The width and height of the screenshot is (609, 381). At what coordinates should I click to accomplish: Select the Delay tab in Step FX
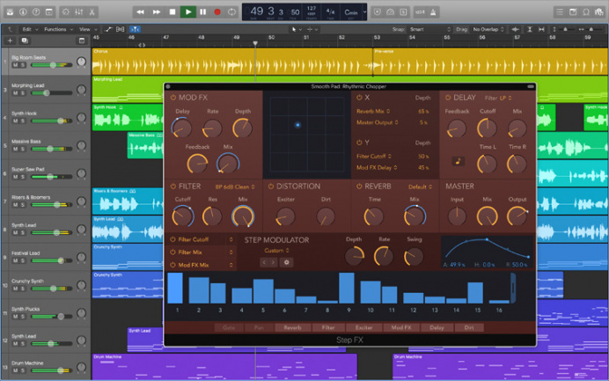click(437, 327)
